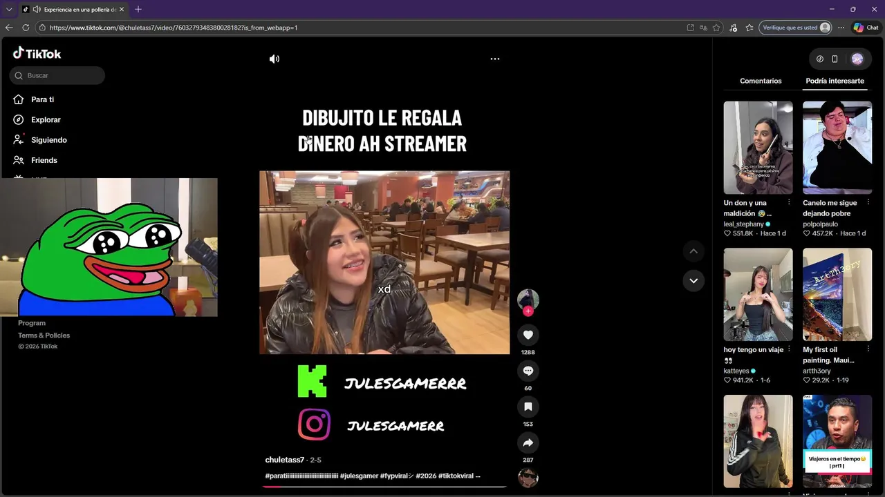Open the video three-dots options menu
Screen dimensions: 885x497
495,59
